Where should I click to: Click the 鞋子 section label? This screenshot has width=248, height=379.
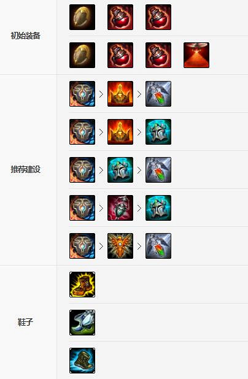point(25,322)
